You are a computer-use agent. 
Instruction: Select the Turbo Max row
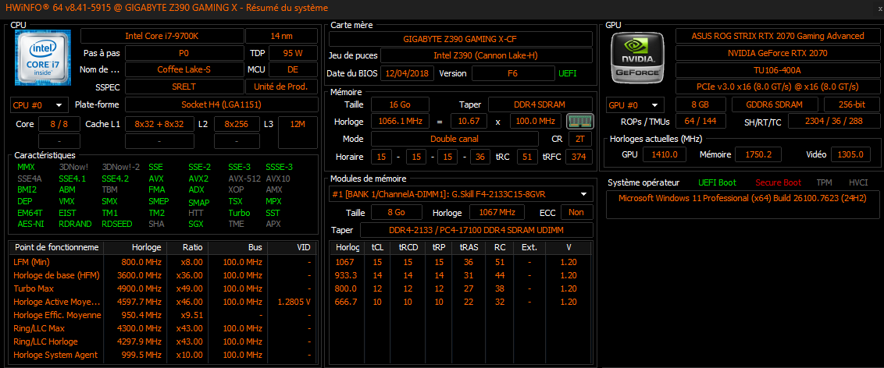[x=163, y=288]
